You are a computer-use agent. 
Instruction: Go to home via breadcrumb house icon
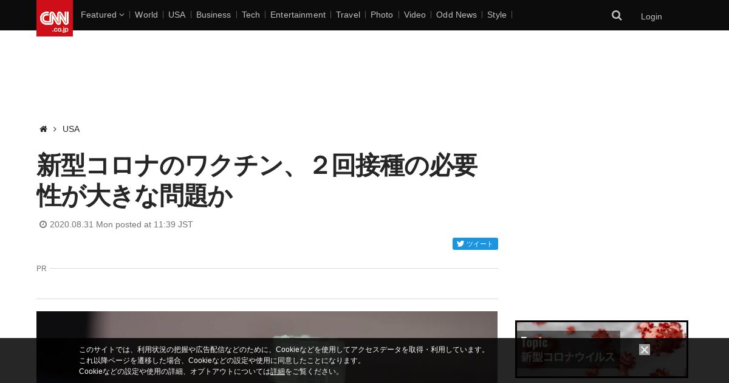[43, 129]
